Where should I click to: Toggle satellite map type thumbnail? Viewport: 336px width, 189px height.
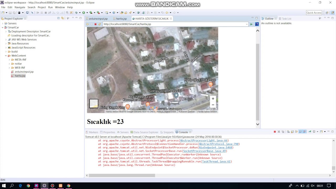(94, 103)
